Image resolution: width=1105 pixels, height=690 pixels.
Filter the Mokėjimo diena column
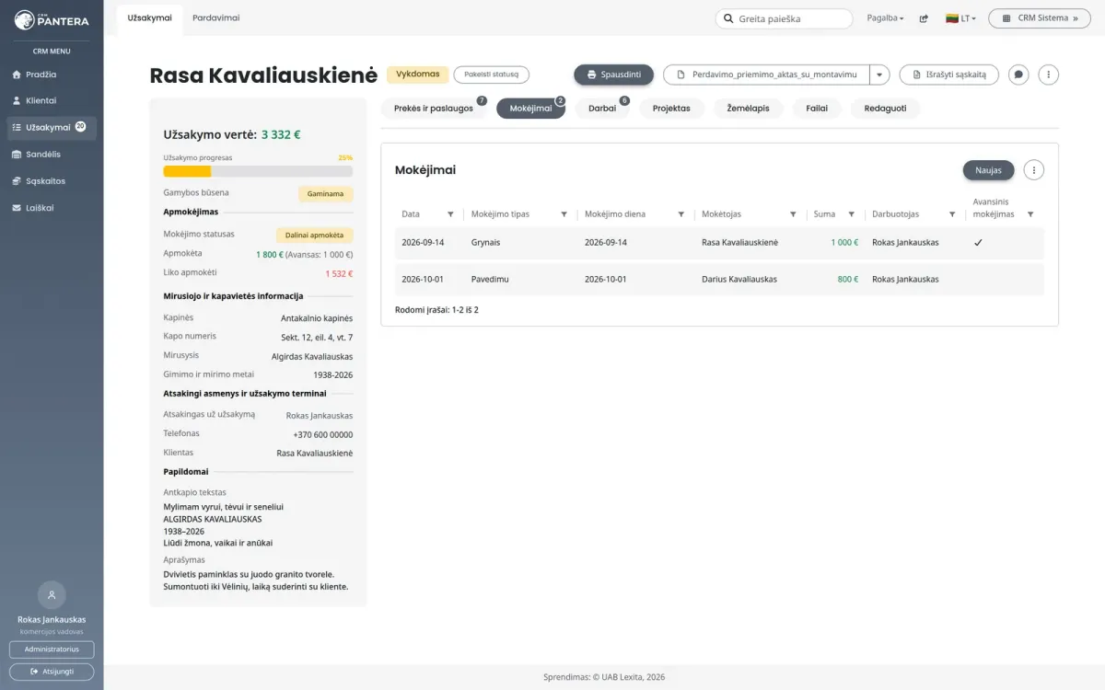click(x=681, y=214)
